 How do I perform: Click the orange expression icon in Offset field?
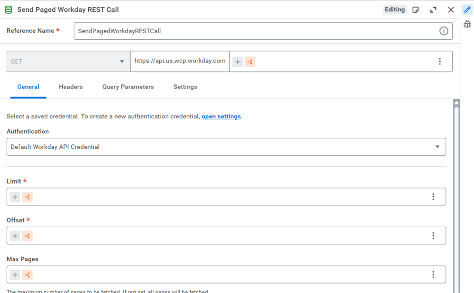point(27,236)
